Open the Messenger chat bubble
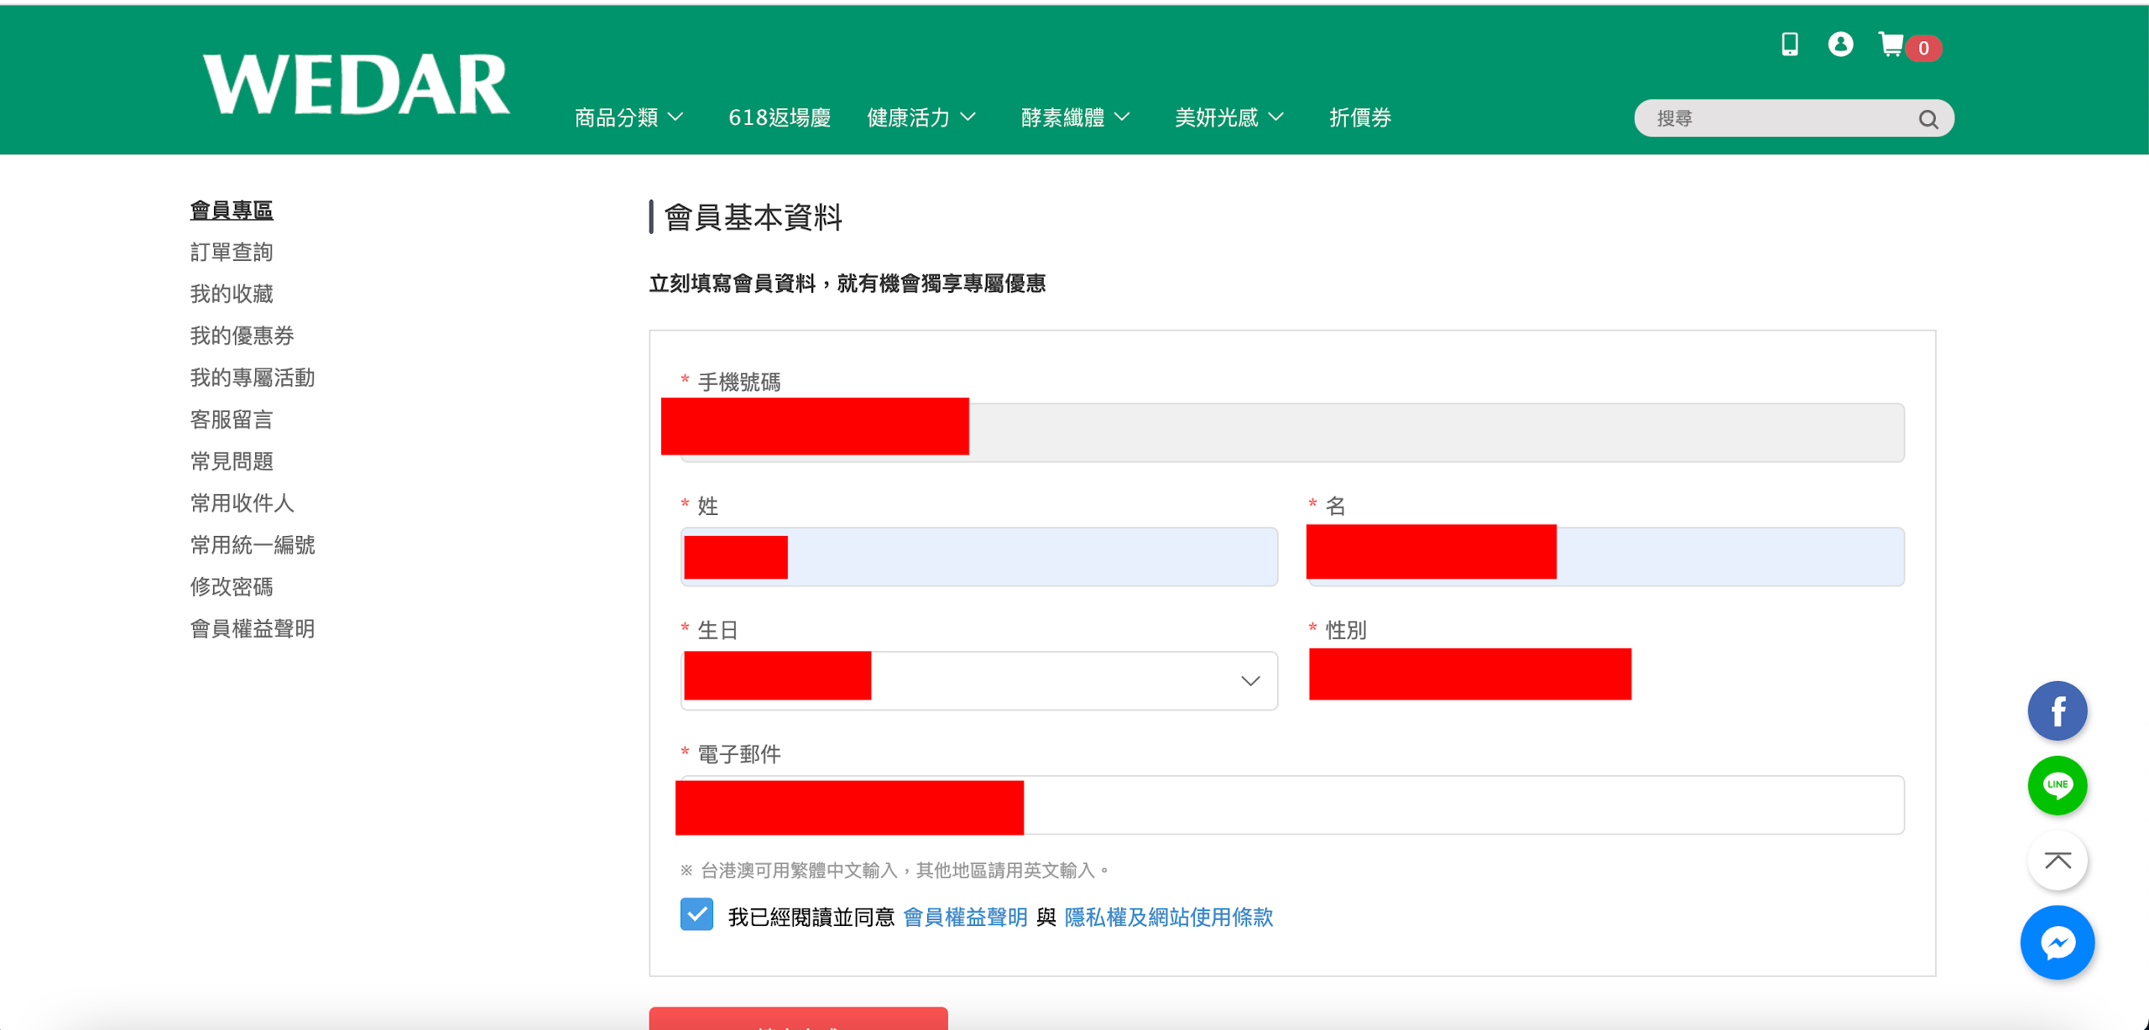Viewport: 2149px width, 1030px height. pos(2057,943)
